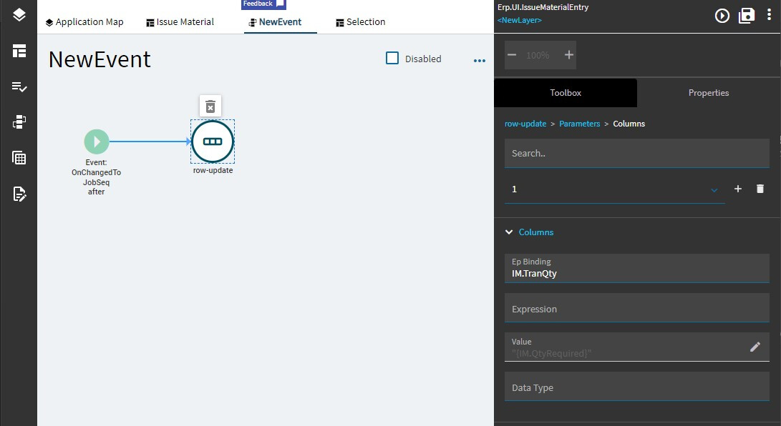Viewport: 781px width, 426px height.
Task: Open the Properties panel tab
Action: (x=708, y=93)
